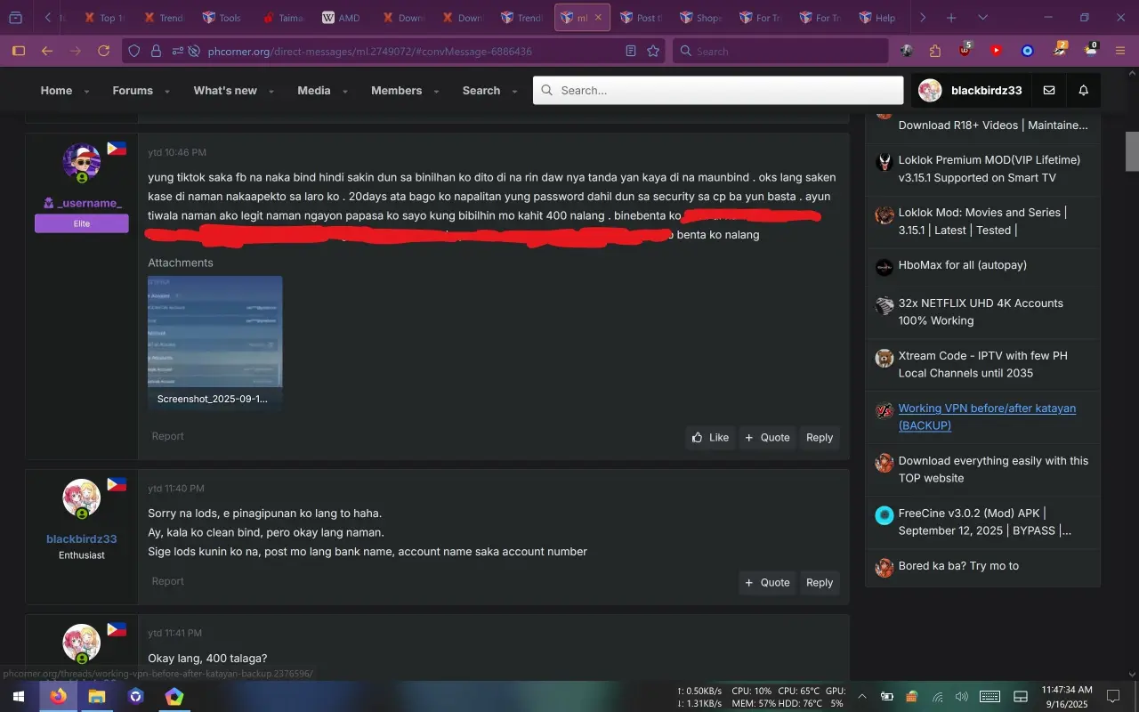
Task: Open Xtream Code - IPTV thread
Action: pos(982,364)
